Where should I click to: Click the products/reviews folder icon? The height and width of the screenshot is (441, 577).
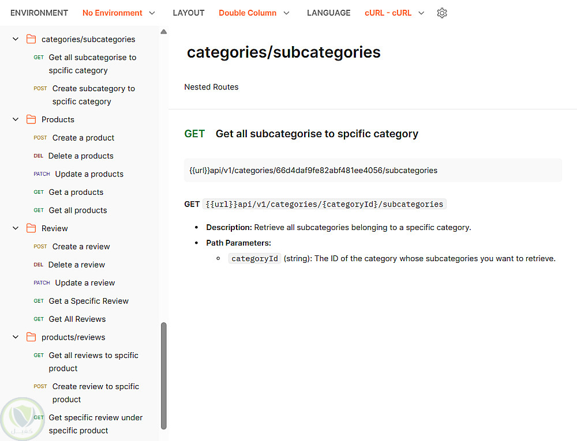(31, 337)
